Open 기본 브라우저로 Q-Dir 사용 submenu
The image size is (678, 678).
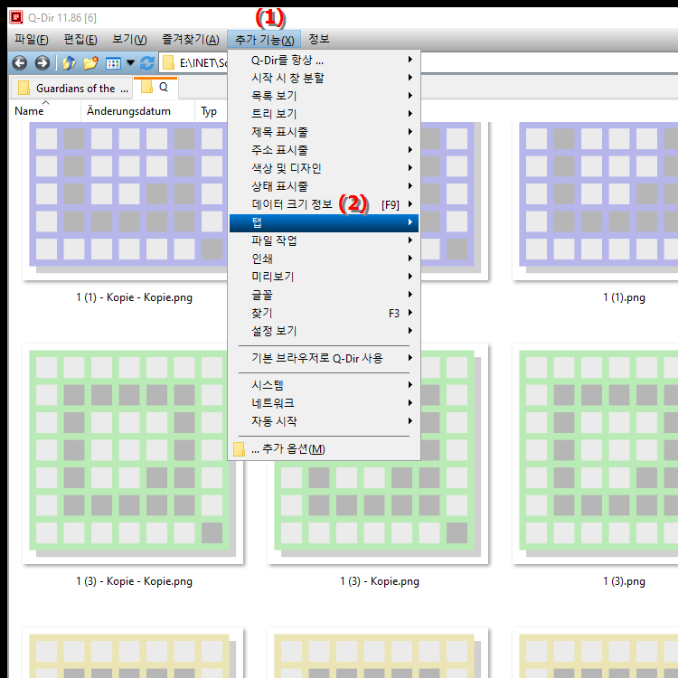tap(324, 359)
